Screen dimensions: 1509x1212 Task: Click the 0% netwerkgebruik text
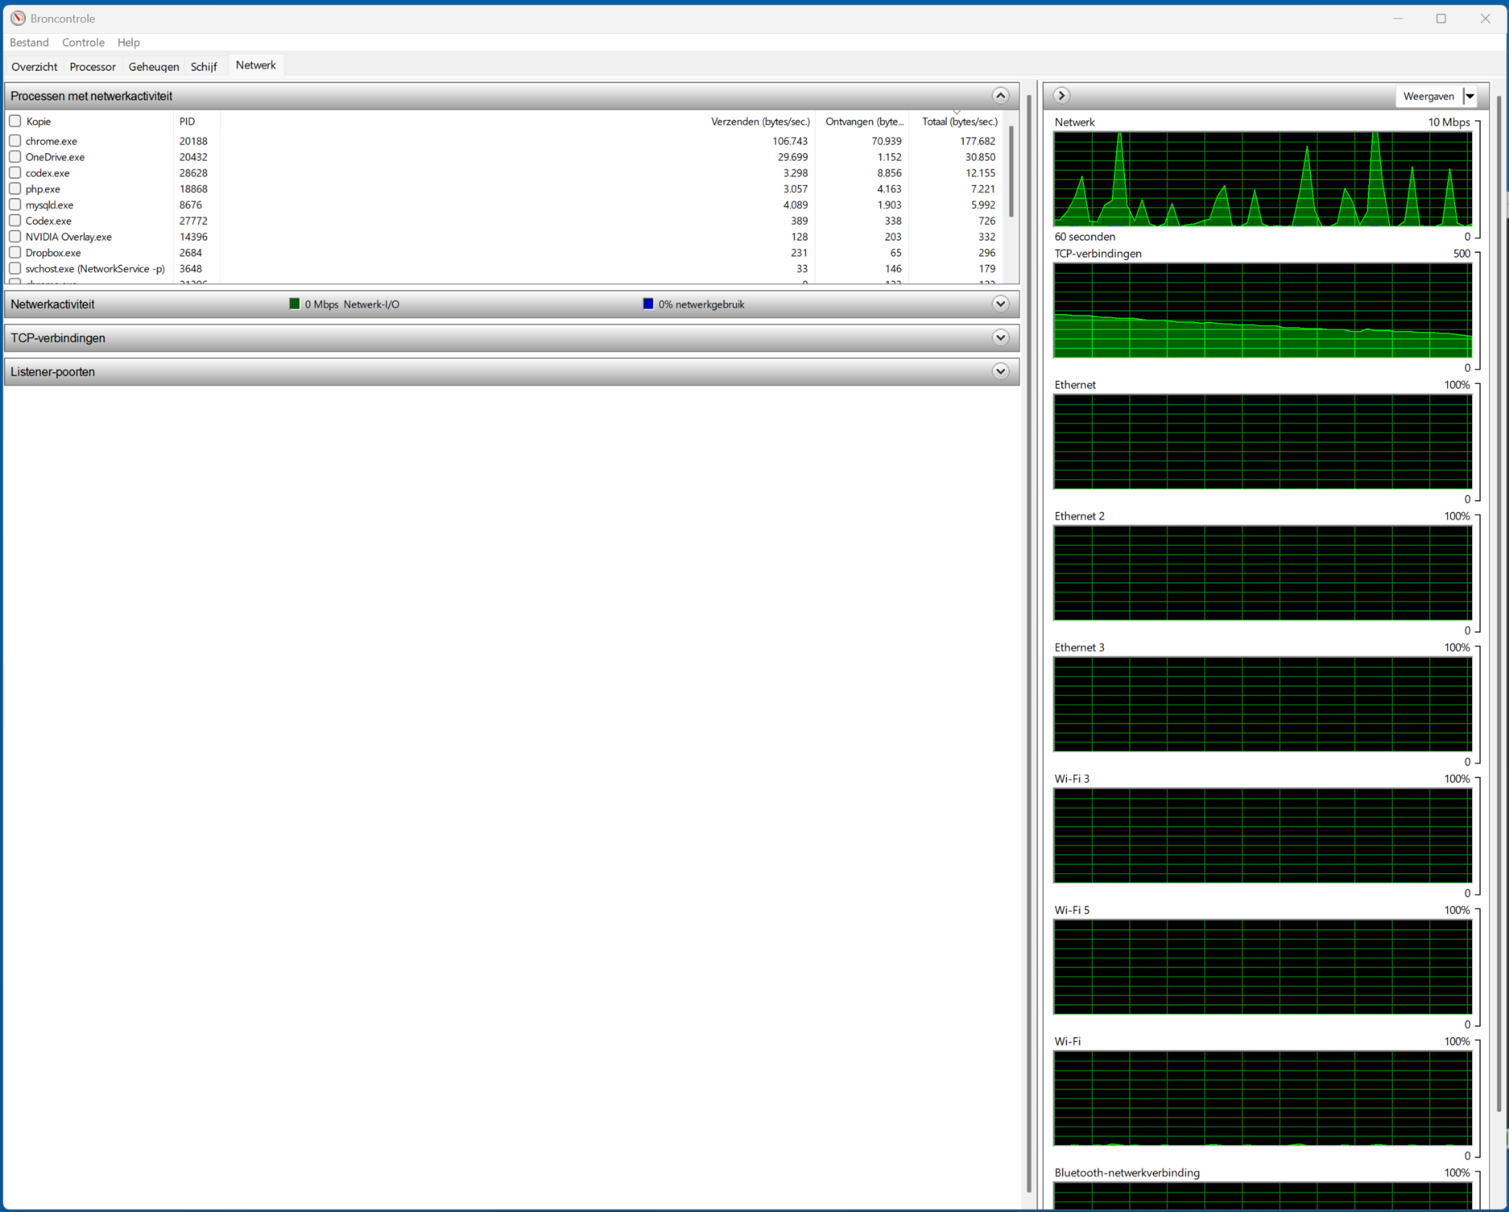(x=701, y=304)
